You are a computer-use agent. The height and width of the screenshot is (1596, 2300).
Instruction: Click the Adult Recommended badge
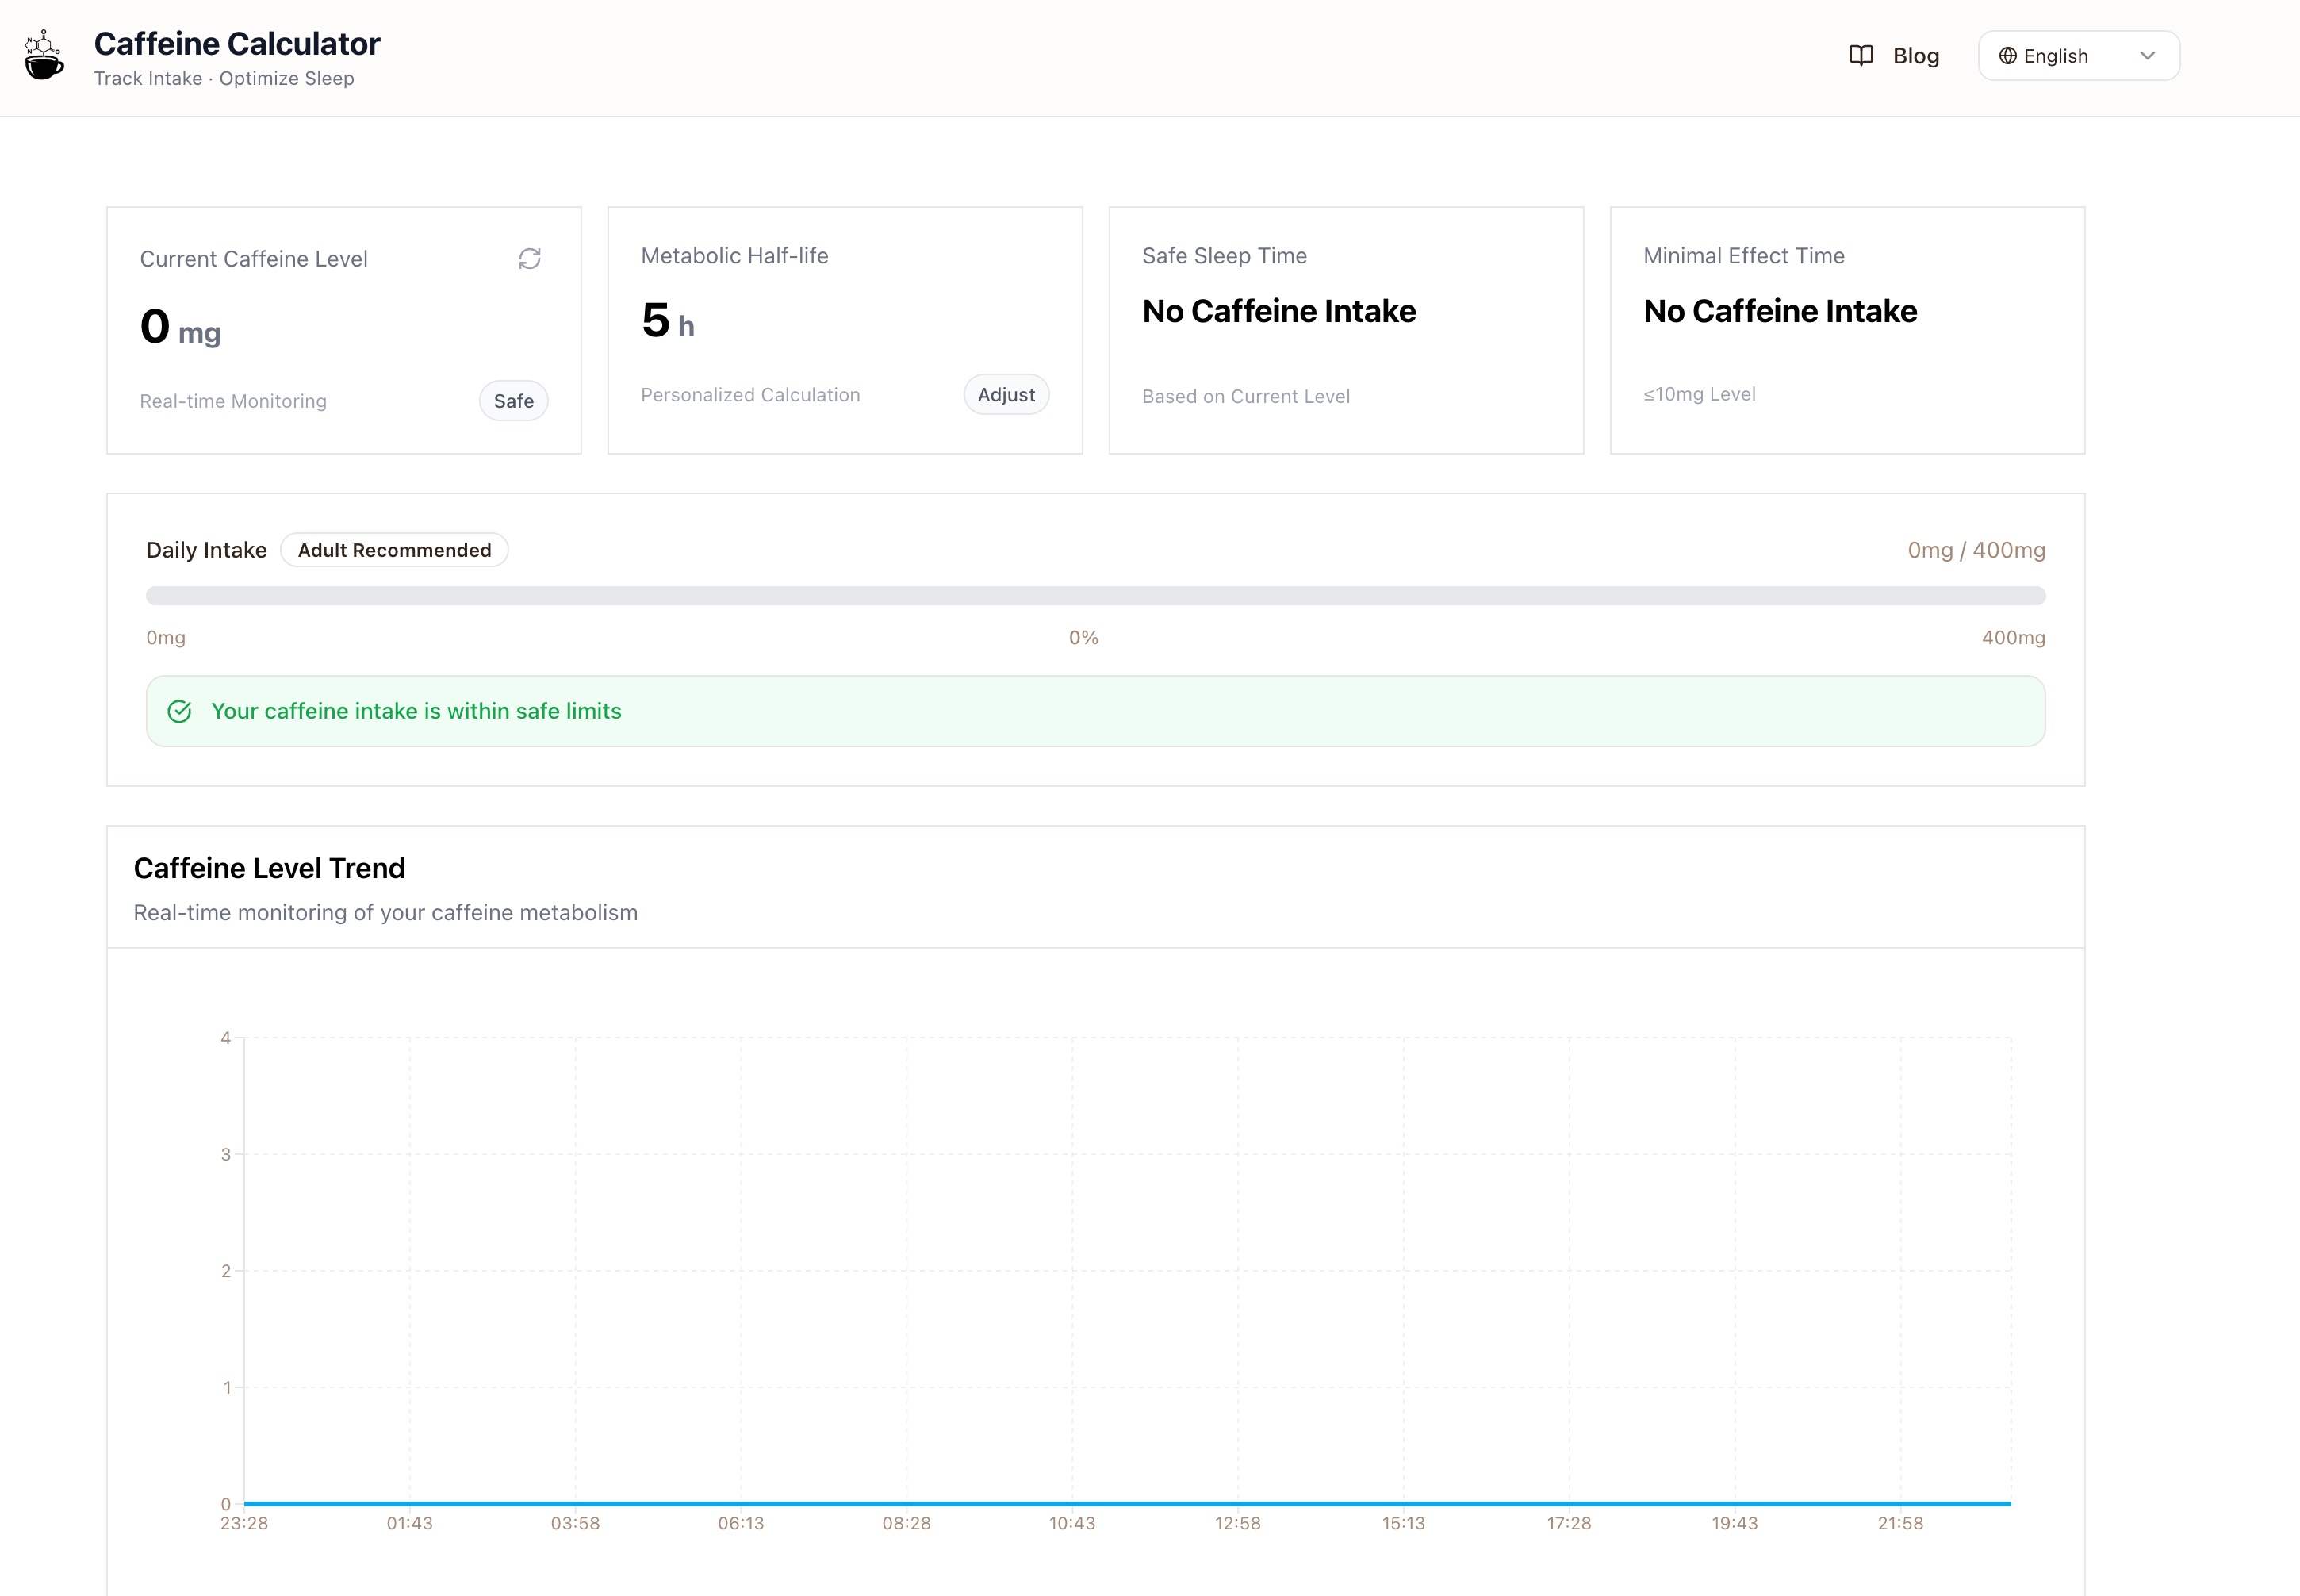[395, 550]
